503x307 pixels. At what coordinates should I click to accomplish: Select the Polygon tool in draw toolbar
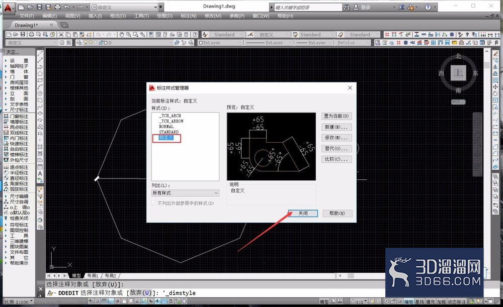tap(40, 73)
